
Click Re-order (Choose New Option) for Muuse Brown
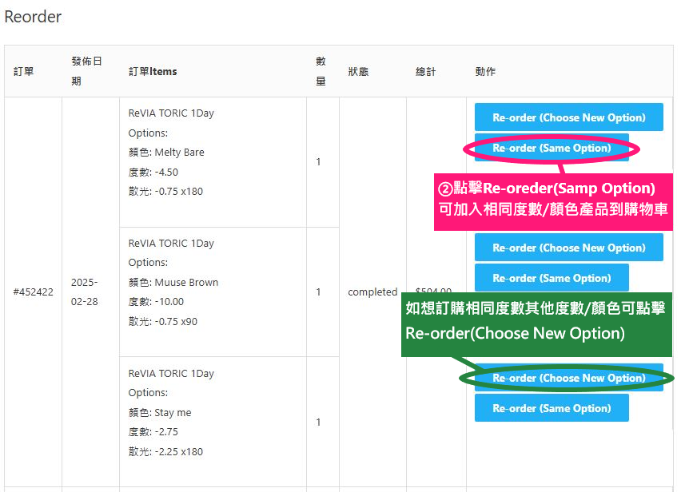568,248
